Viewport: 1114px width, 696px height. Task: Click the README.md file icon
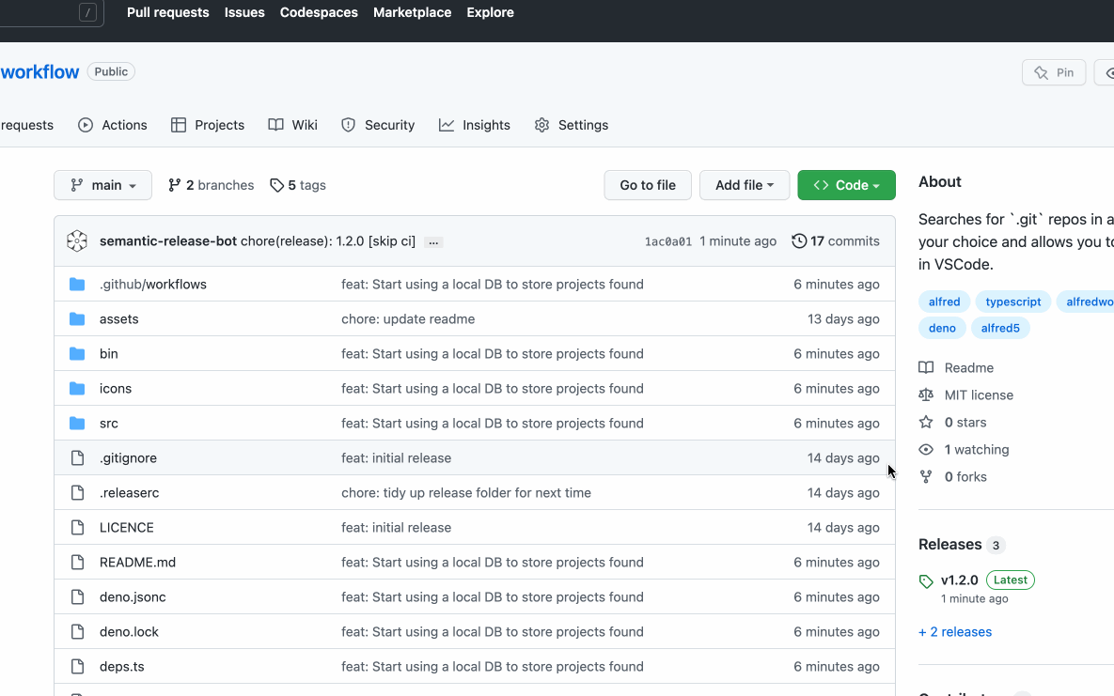point(77,563)
